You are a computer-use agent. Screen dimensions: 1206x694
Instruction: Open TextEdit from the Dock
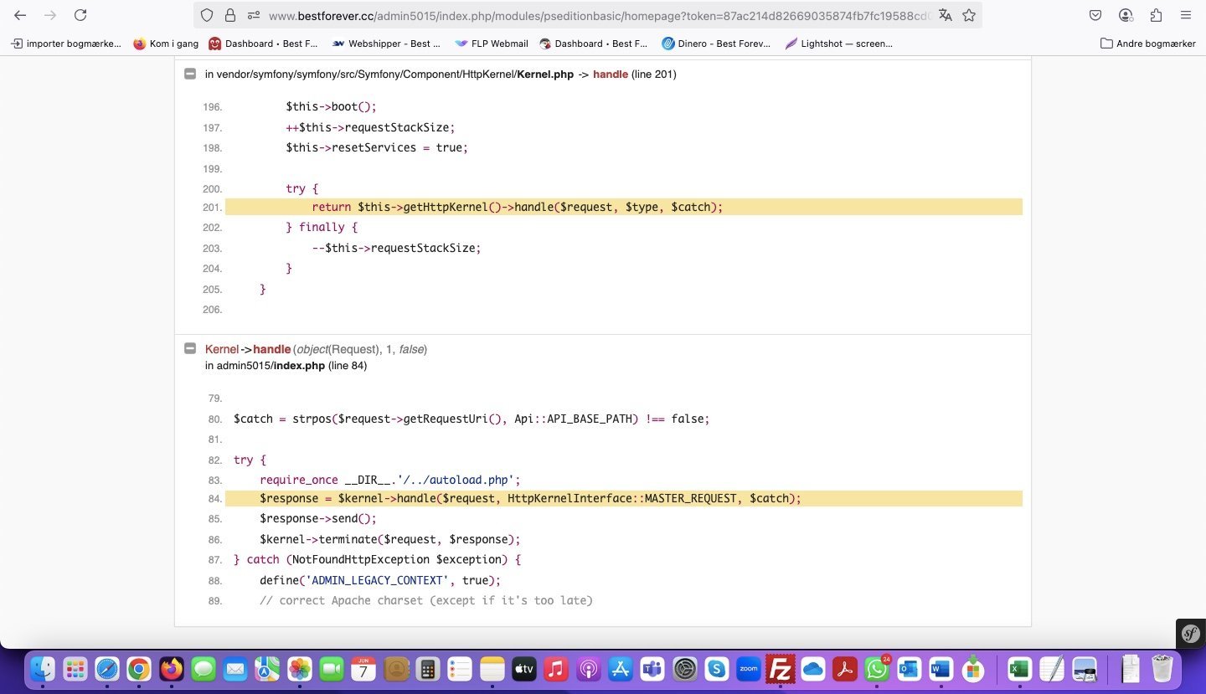tap(1051, 669)
